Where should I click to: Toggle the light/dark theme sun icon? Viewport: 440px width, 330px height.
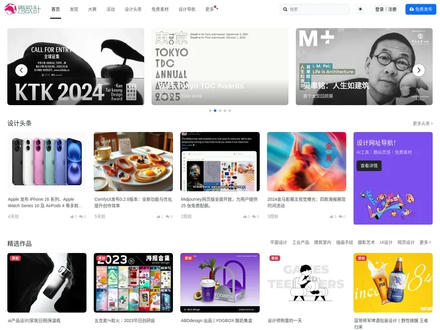click(361, 9)
